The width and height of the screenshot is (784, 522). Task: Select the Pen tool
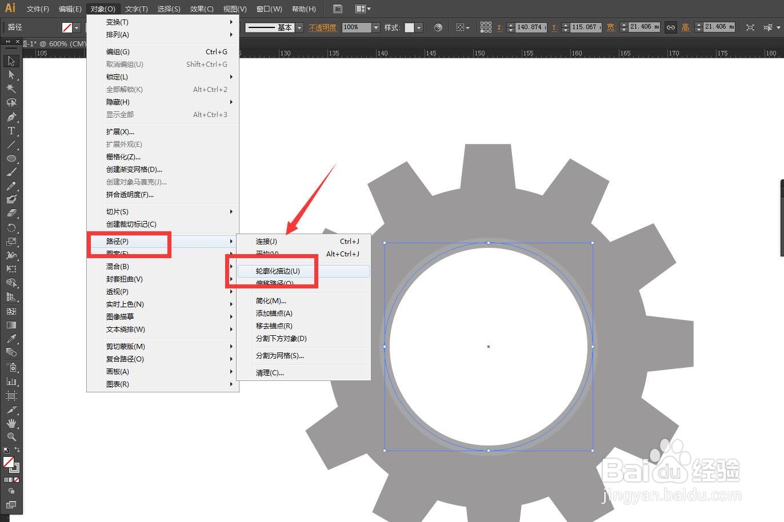pyautogui.click(x=11, y=117)
